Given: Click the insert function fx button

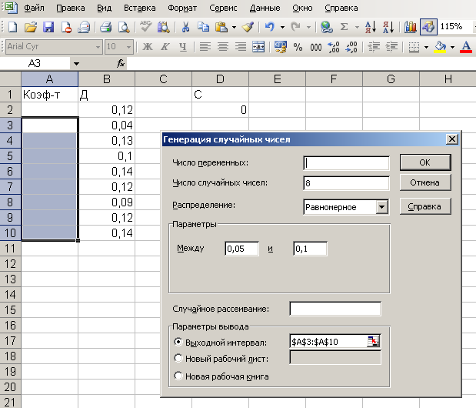Looking at the screenshot, I should coord(121,63).
